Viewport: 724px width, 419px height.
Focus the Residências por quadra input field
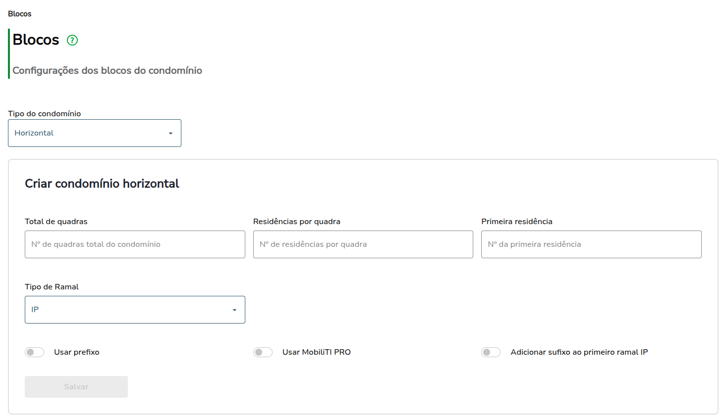click(x=363, y=244)
